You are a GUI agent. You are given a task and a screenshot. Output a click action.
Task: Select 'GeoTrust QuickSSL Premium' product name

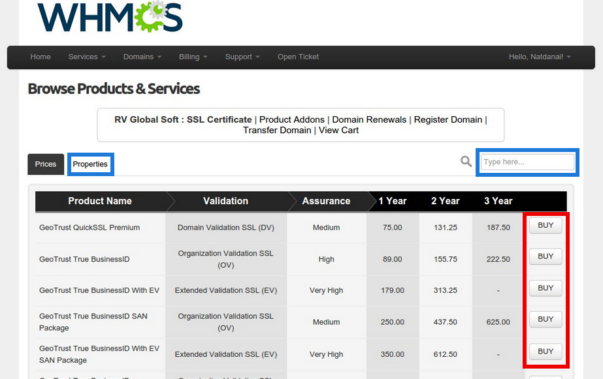[x=90, y=228]
